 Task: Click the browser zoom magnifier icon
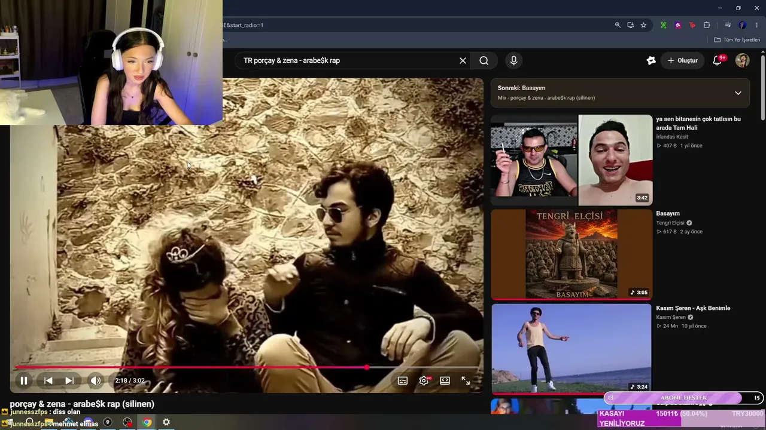[x=618, y=25]
